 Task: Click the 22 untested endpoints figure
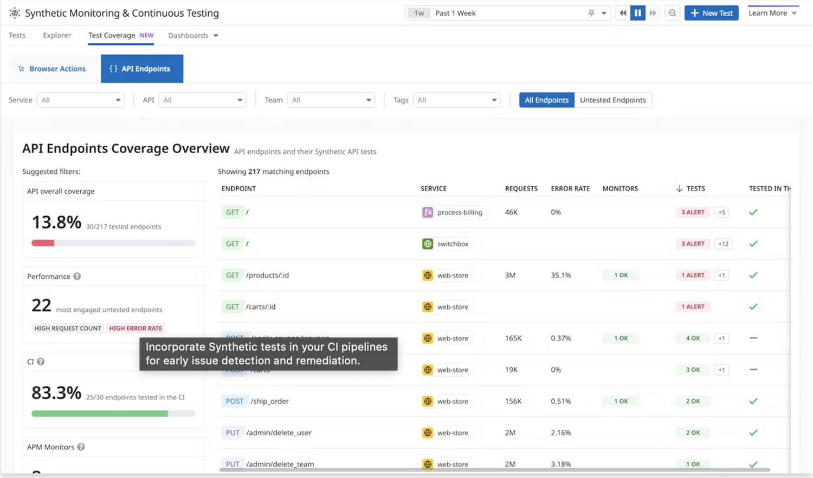click(41, 305)
